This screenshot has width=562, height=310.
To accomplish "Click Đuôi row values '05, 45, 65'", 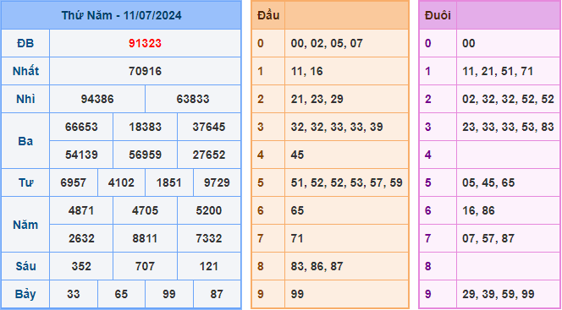I will [488, 183].
